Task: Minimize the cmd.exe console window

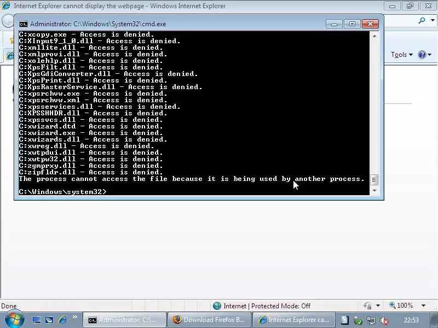Action: coord(334,24)
